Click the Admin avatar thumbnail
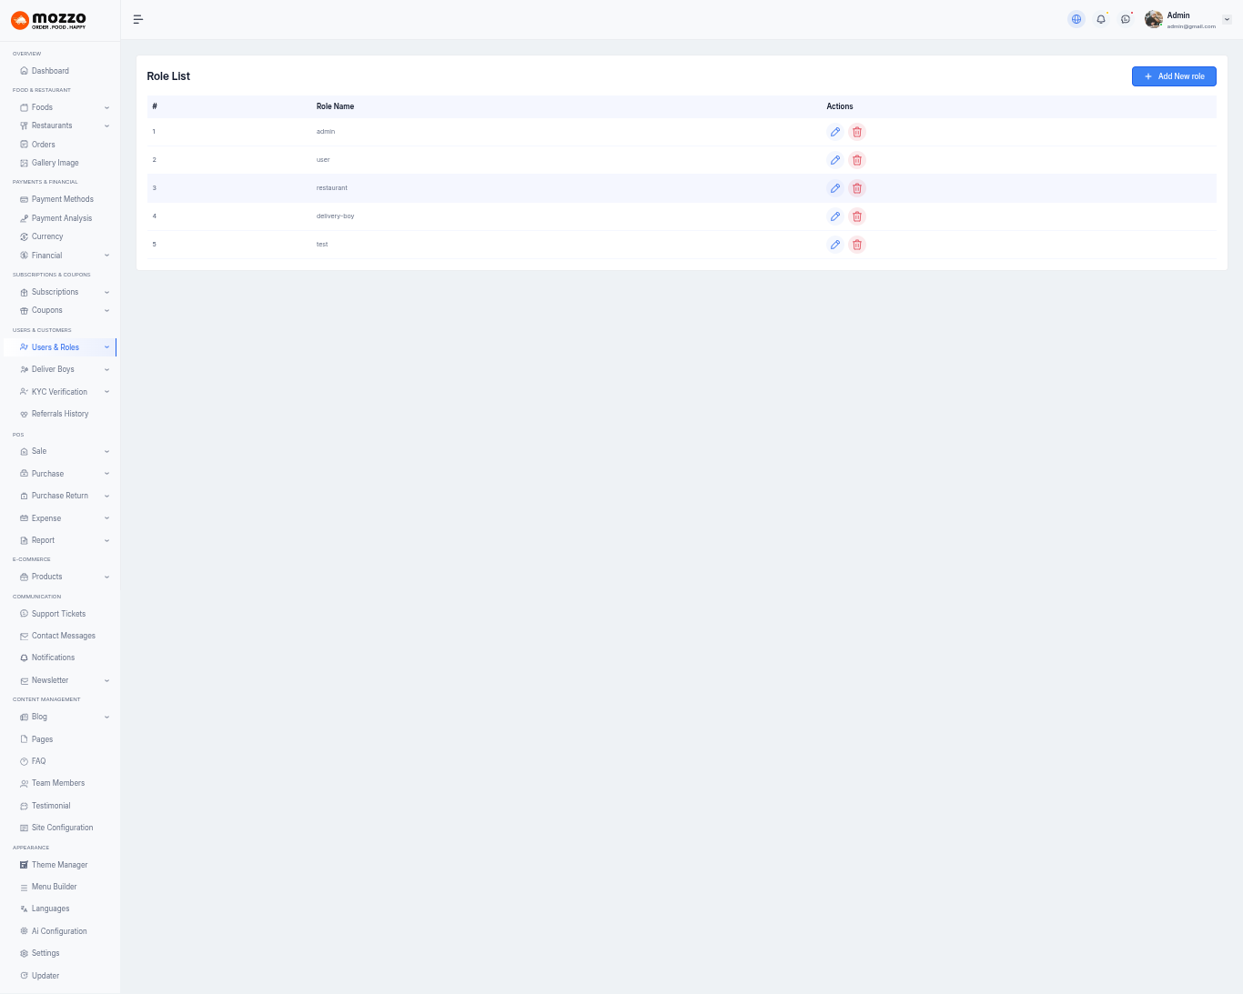 (x=1153, y=19)
